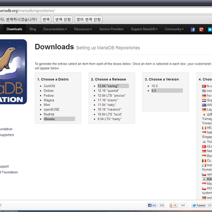
Task: Click the Google +1 button
Action: [173, 206]
